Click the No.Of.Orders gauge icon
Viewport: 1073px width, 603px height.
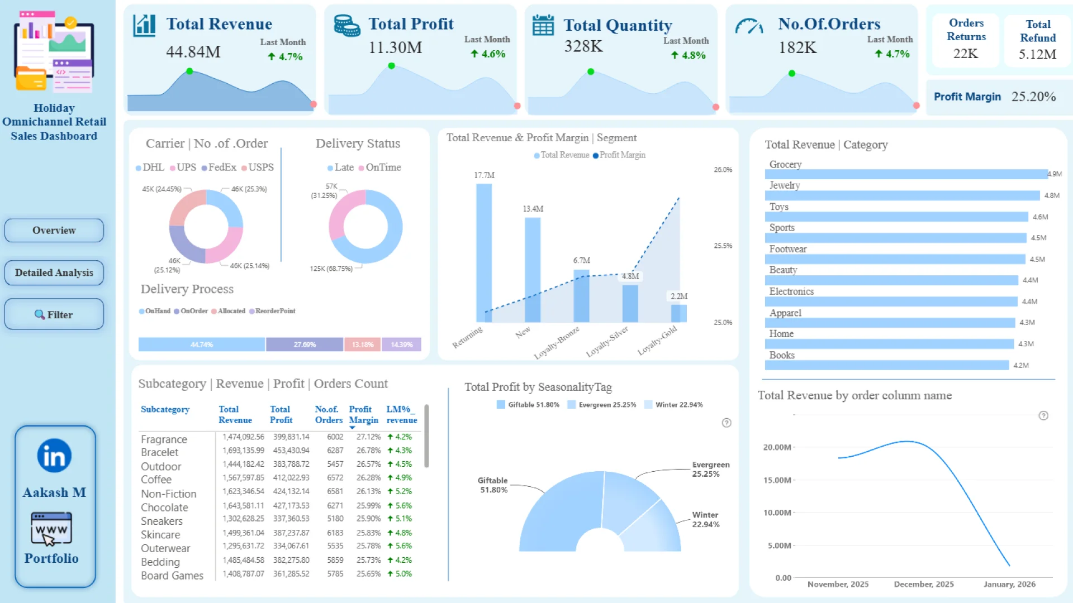pos(749,26)
